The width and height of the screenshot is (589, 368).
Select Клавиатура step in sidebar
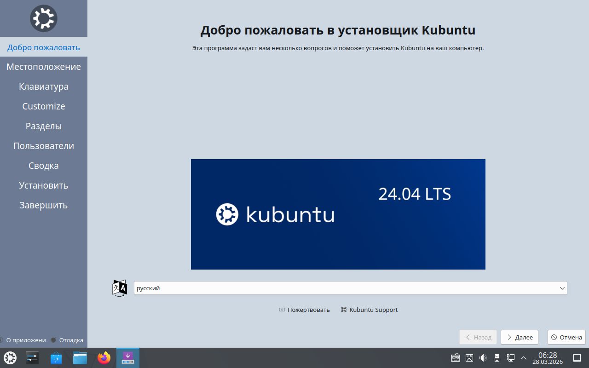(x=44, y=86)
